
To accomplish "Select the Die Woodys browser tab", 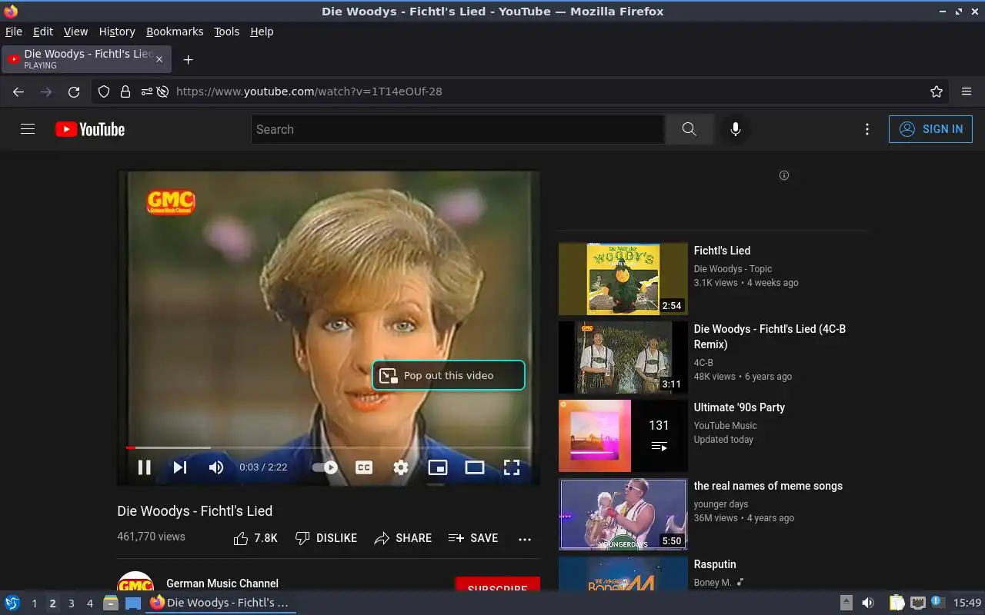I will [x=85, y=59].
